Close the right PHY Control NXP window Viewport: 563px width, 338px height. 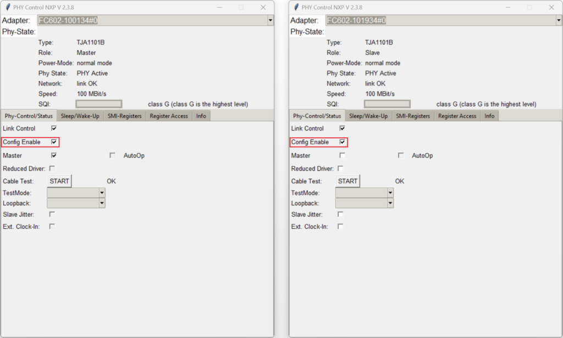(551, 7)
